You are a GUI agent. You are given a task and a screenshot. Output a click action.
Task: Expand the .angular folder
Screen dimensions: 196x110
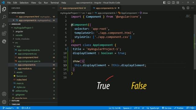19,31
